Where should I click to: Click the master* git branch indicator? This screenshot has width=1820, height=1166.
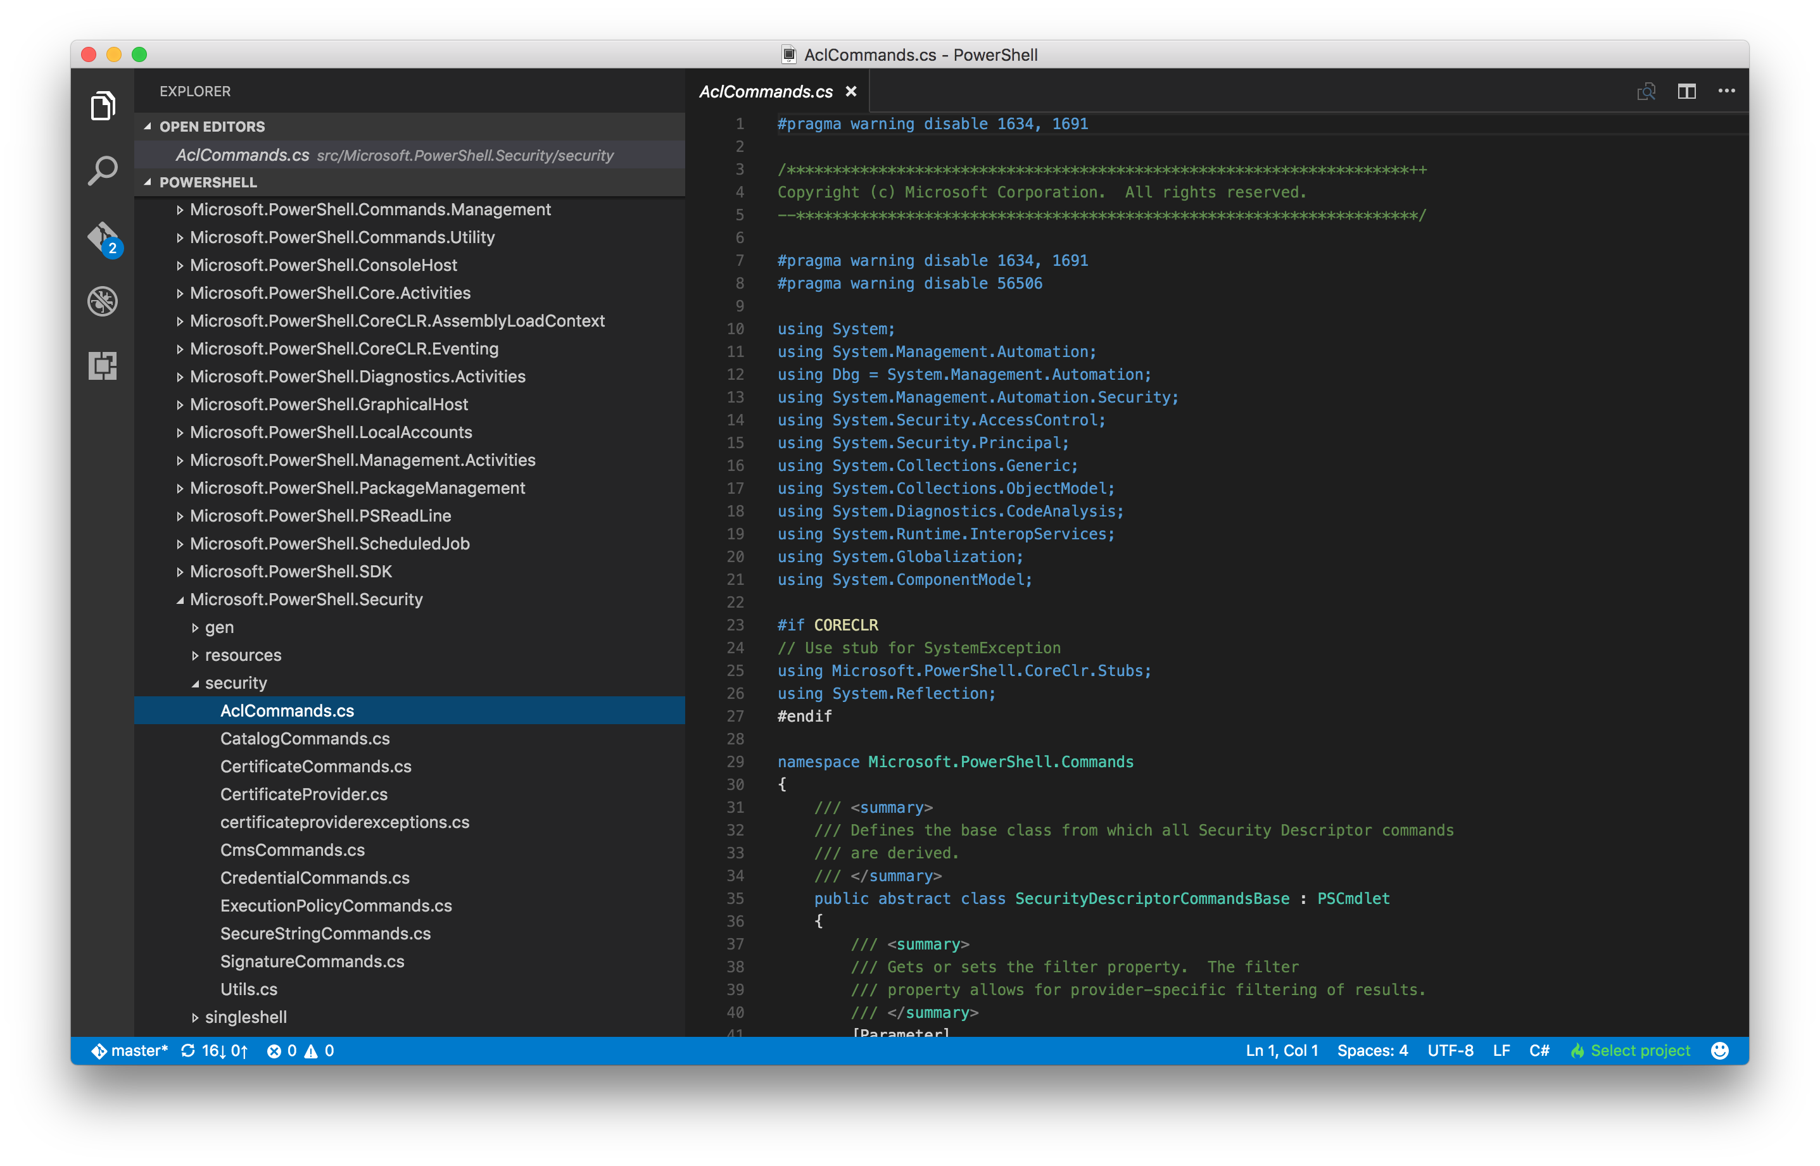pyautogui.click(x=130, y=1050)
